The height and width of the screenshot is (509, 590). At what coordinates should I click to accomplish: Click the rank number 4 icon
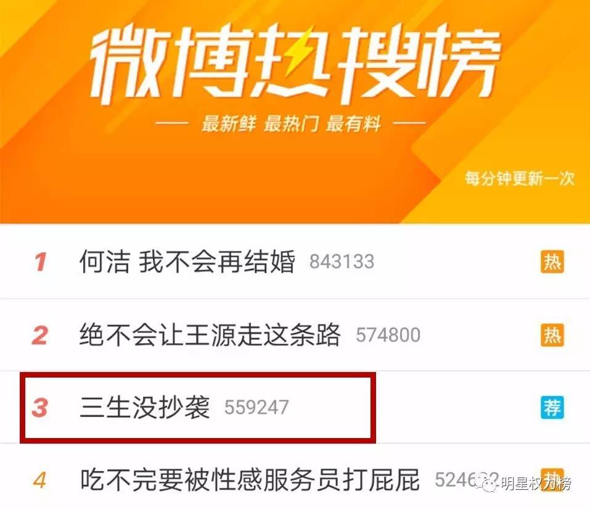[40, 481]
